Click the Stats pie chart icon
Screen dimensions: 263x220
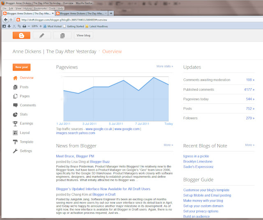pyautogui.click(x=15, y=115)
